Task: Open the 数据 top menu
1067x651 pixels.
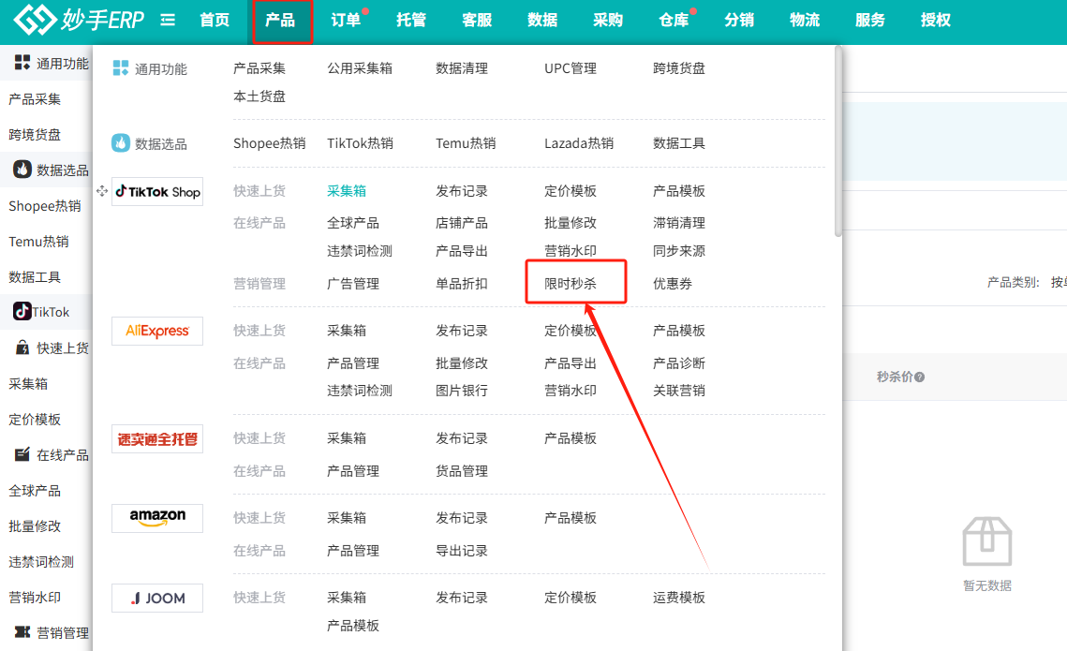Action: 542,20
